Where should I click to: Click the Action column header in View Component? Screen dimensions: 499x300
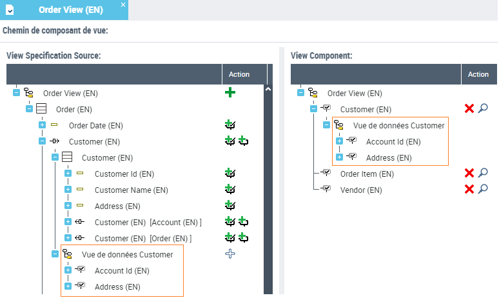tap(478, 74)
